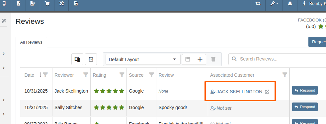The height and width of the screenshot is (124, 326).
Task: Open the document with pencil icon
Action: pos(33,4)
